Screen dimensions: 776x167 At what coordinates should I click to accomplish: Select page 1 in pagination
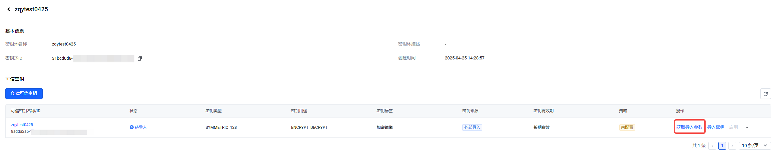click(x=722, y=146)
